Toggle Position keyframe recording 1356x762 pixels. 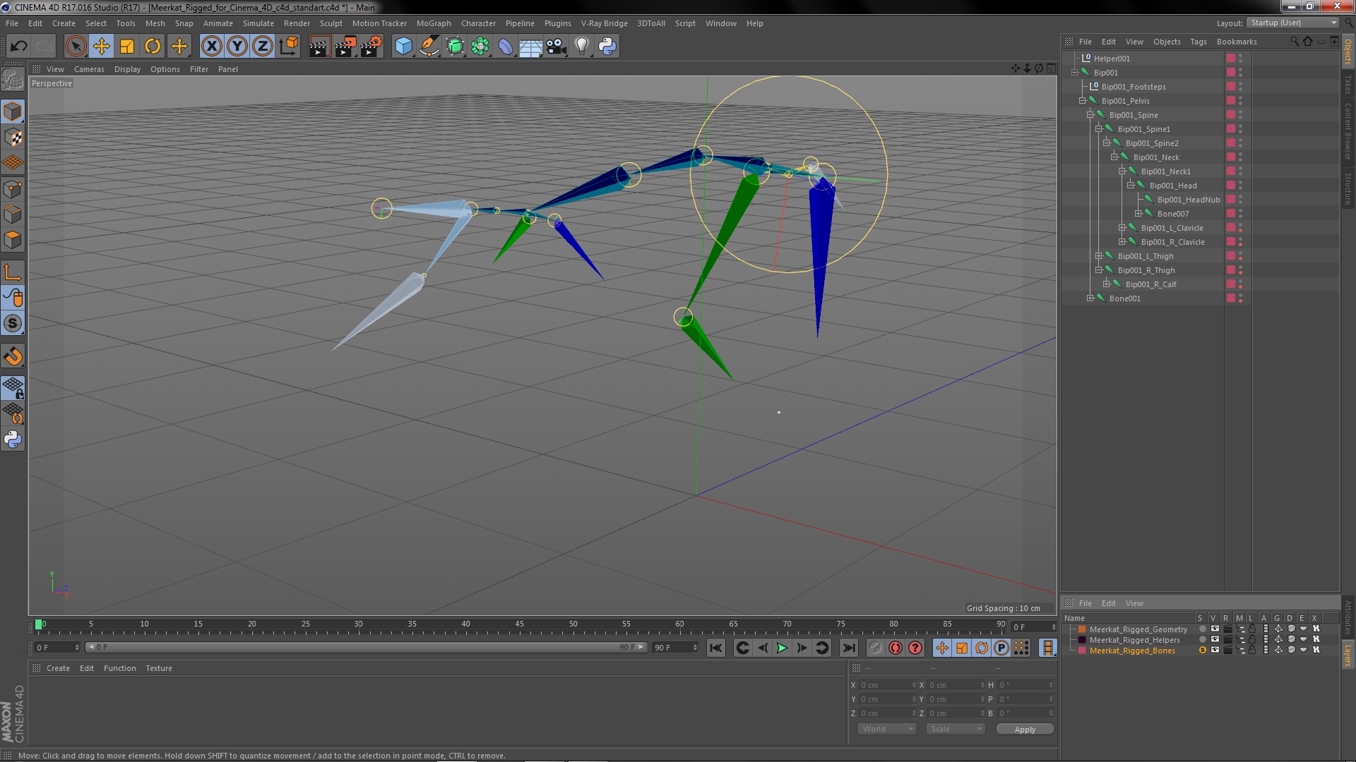coord(942,648)
